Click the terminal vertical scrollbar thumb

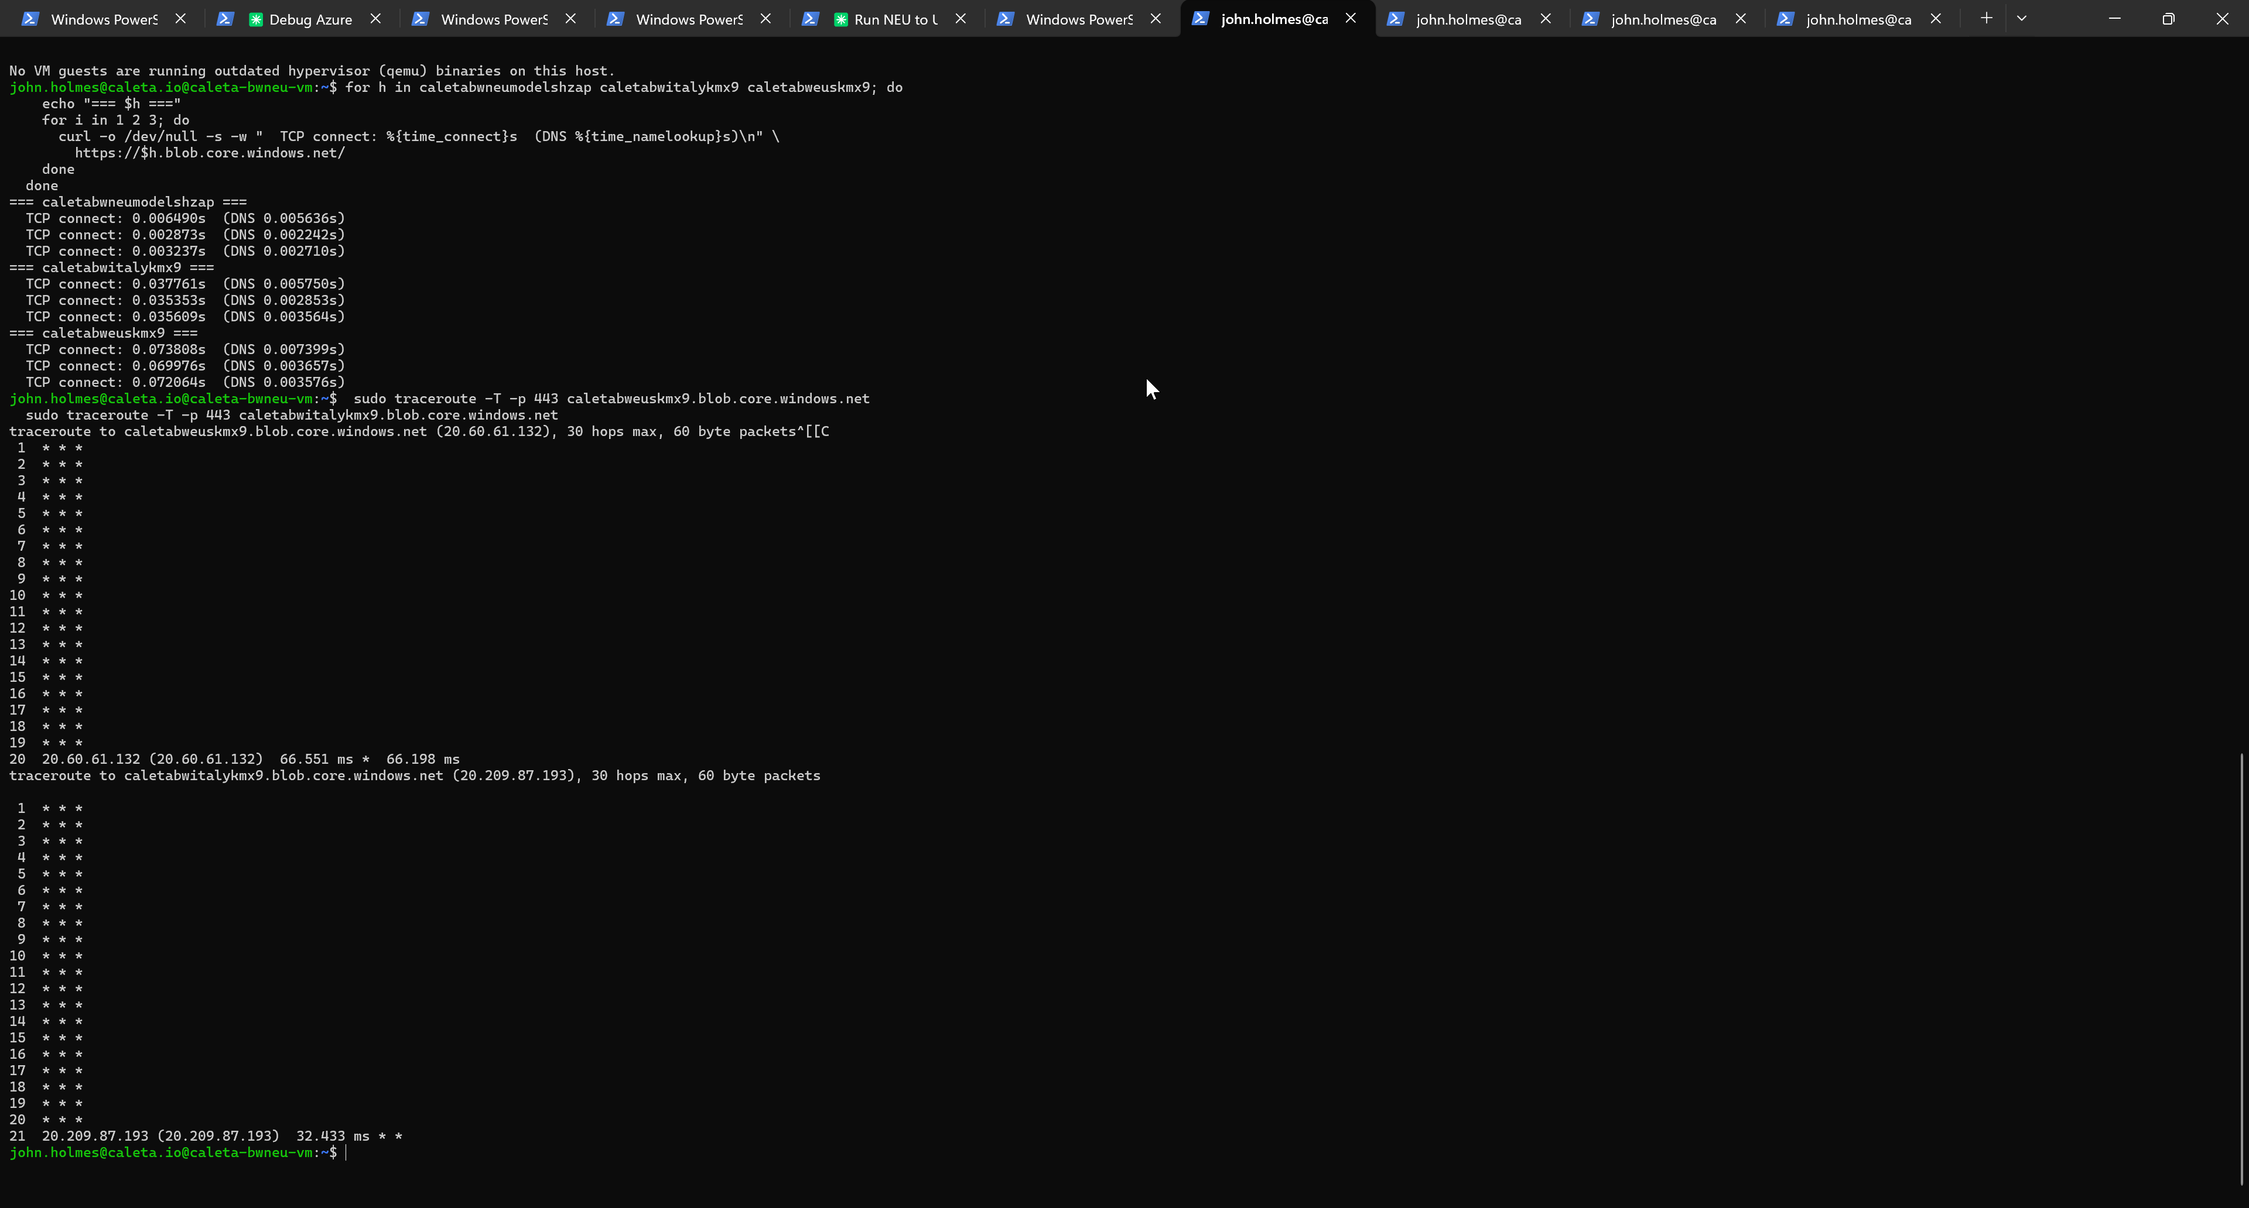2242,968
